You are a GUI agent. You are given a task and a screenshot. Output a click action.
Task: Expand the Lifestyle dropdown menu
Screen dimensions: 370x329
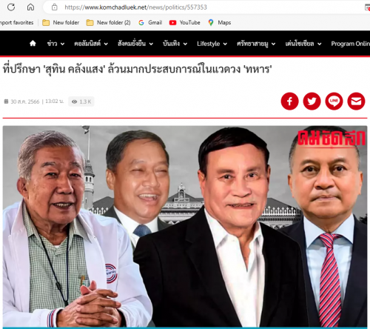[212, 44]
